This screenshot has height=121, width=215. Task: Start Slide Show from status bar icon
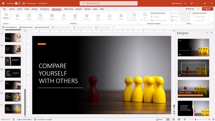(185, 120)
